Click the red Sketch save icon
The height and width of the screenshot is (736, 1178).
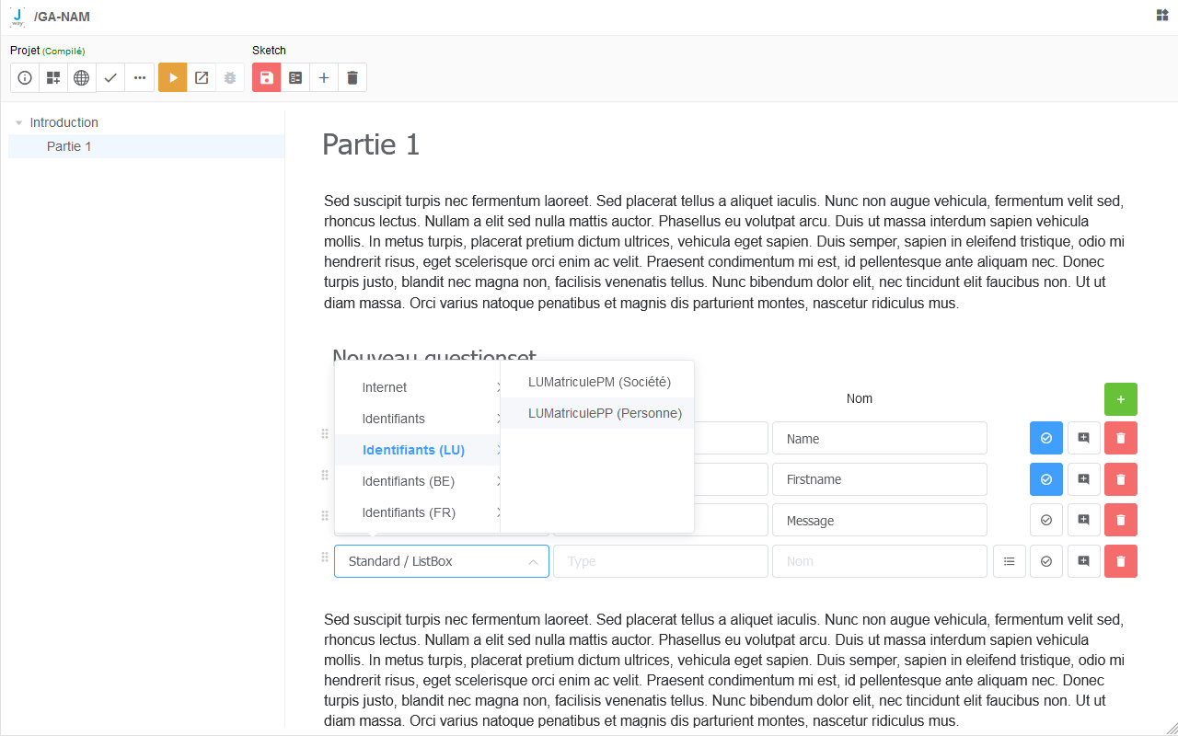266,78
